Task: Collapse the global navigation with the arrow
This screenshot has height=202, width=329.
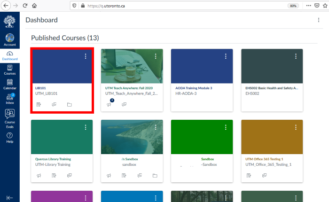Action: click(x=10, y=198)
